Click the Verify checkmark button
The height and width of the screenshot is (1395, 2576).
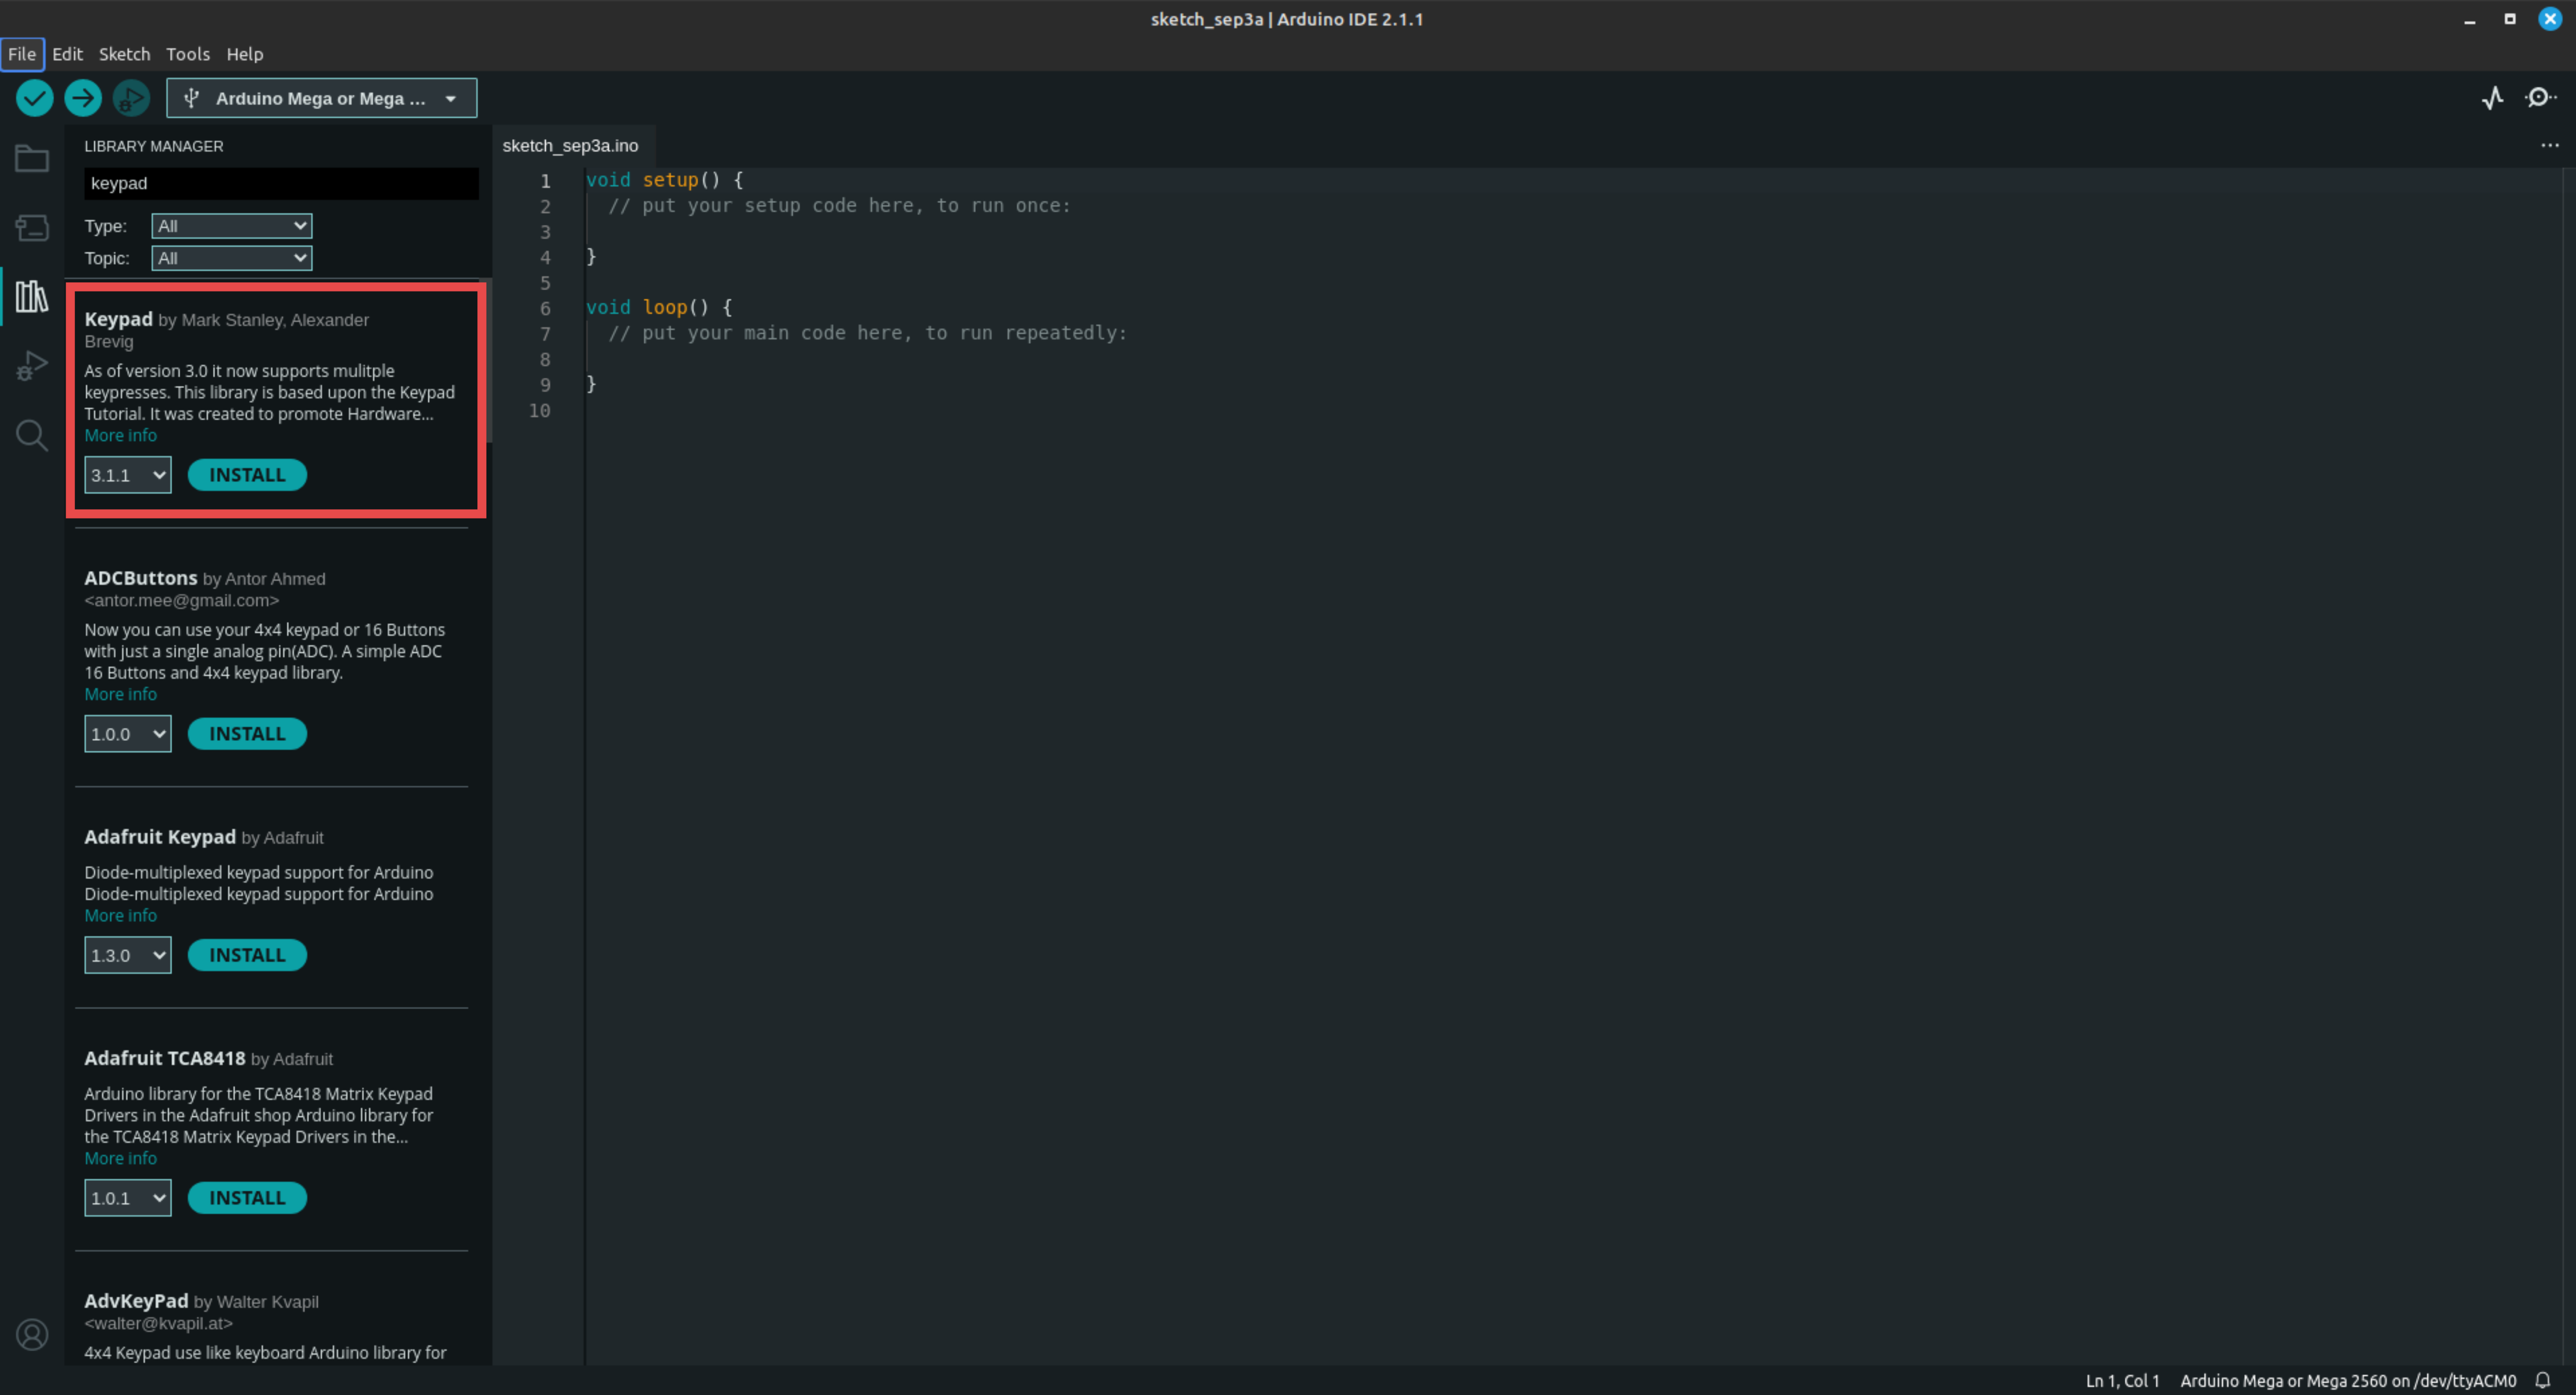coord(34,98)
